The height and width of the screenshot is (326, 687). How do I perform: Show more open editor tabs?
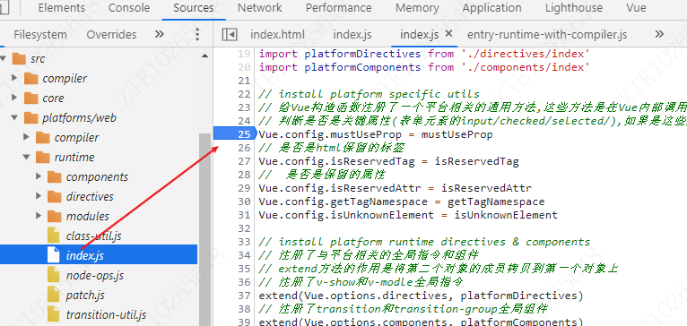click(659, 34)
